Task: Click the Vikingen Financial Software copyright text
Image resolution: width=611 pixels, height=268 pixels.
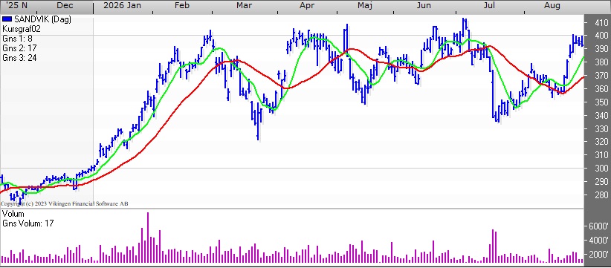Action: pos(65,204)
